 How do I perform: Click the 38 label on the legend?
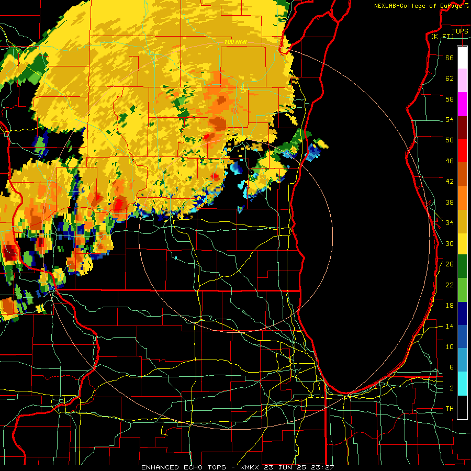[x=450, y=202]
